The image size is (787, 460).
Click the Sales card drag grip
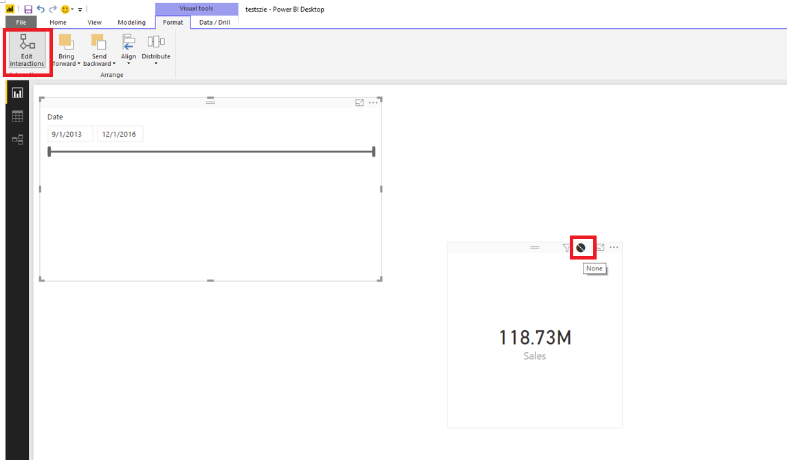535,247
